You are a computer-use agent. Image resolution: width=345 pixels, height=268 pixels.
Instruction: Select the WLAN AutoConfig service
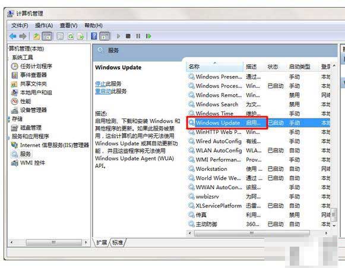tap(259, 150)
